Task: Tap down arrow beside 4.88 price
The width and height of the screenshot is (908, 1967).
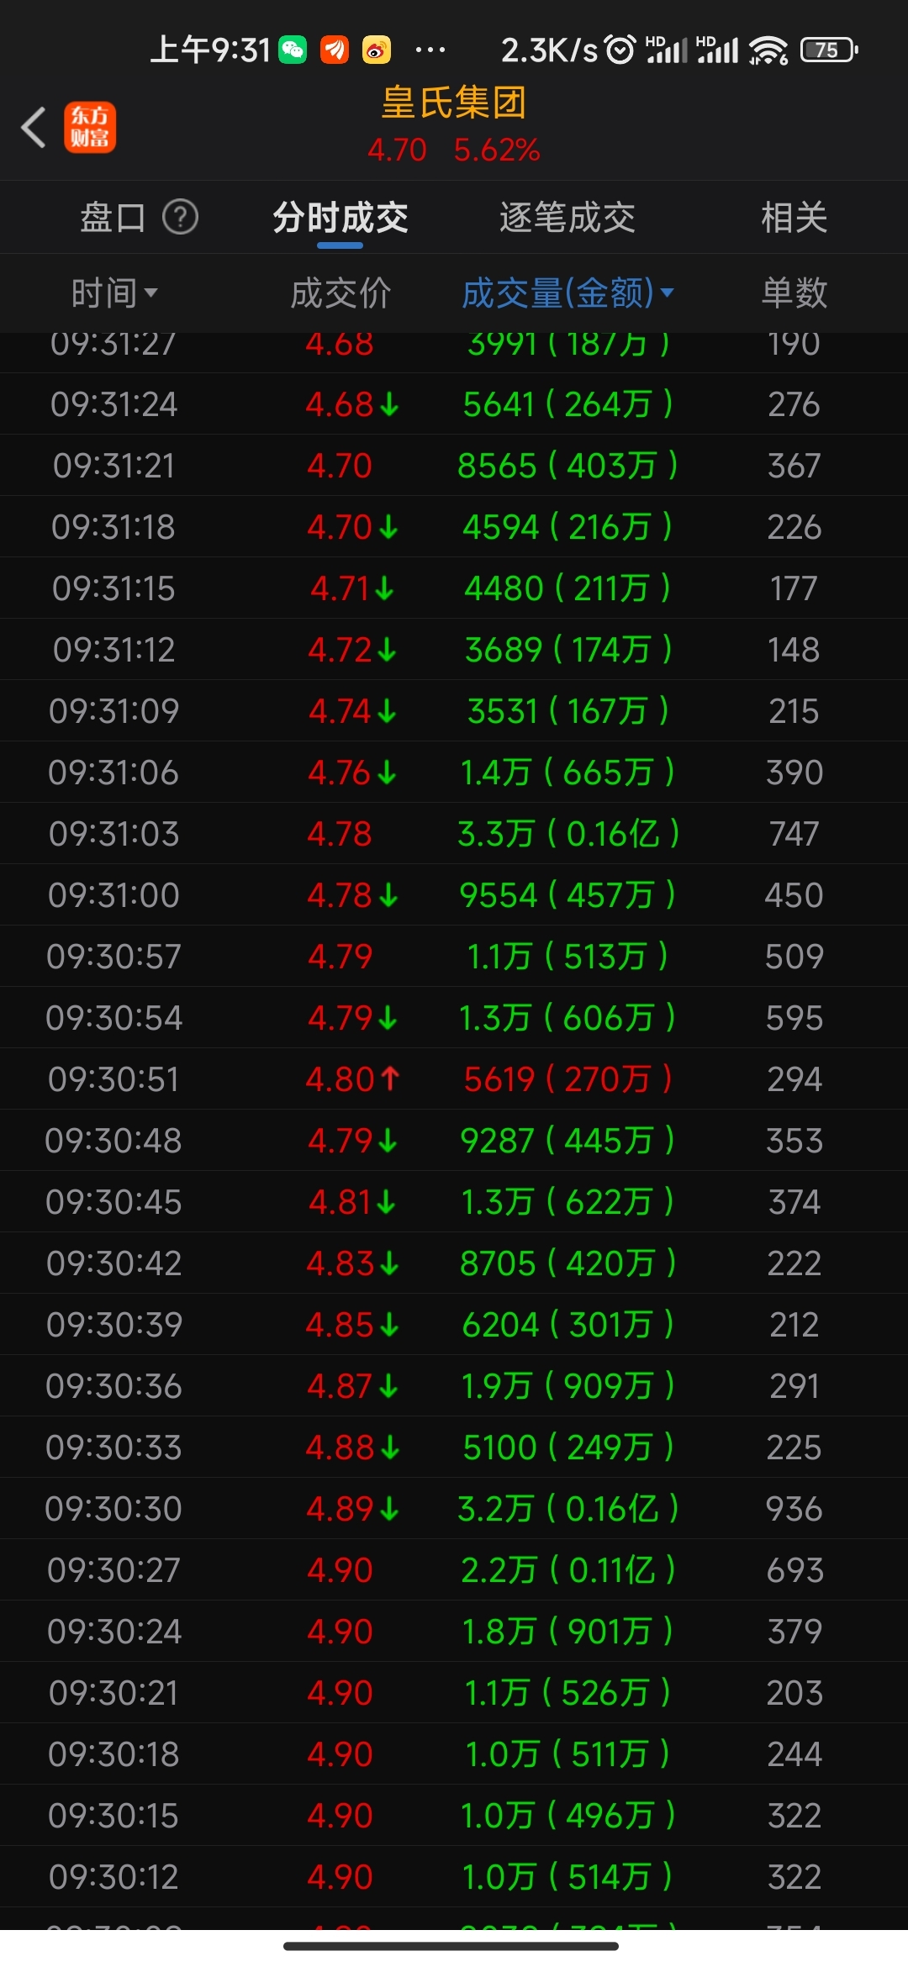Action: pos(389,1448)
